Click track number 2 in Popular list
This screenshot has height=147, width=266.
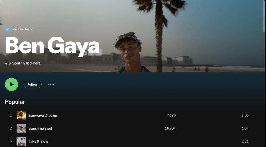pos(11,128)
